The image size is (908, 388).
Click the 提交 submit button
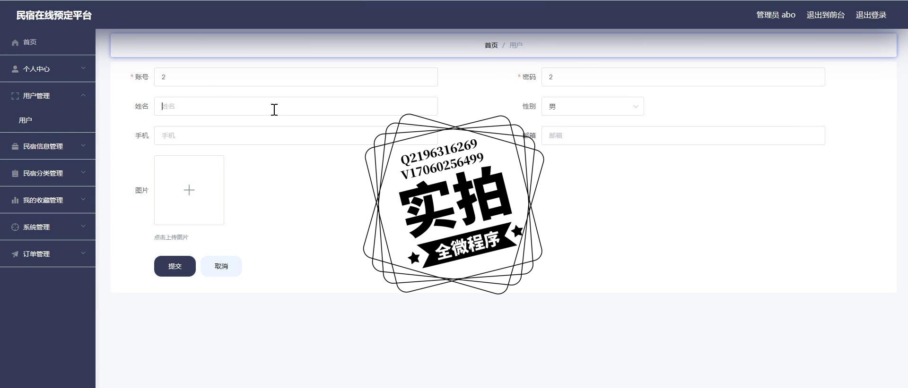pyautogui.click(x=175, y=266)
